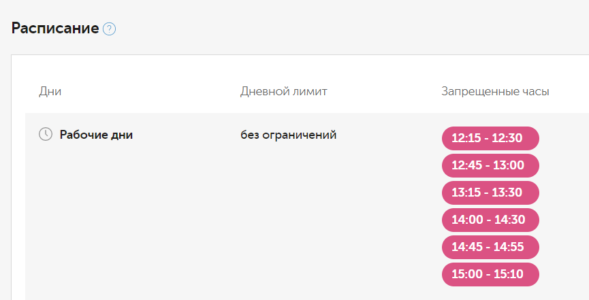Choose the 15:00 - 15:10 forbidden interval
Image resolution: width=589 pixels, height=300 pixels.
coord(490,274)
